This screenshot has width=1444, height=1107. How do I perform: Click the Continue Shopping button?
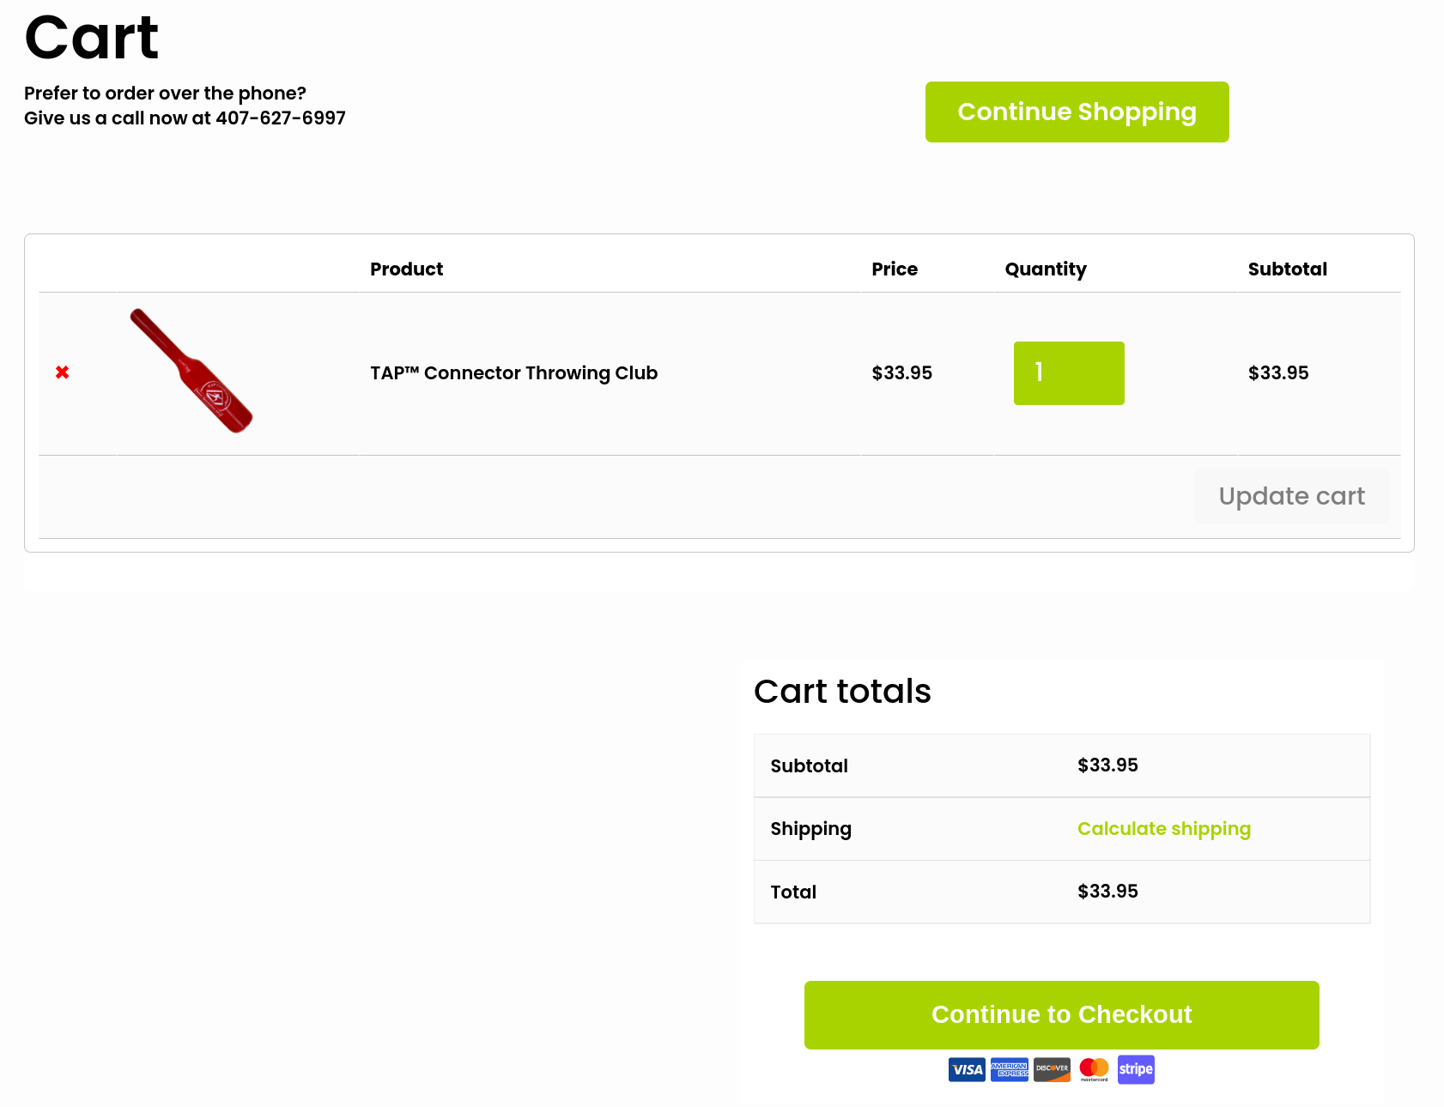coord(1077,112)
